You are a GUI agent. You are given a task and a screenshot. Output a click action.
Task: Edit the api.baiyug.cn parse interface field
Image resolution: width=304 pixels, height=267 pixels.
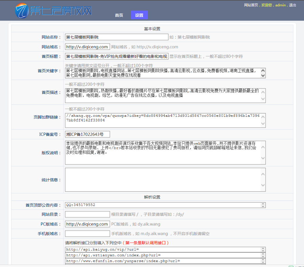tap(165, 249)
